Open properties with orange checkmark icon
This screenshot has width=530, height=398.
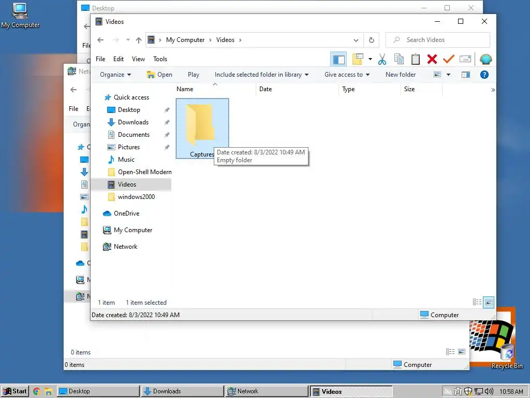(449, 59)
